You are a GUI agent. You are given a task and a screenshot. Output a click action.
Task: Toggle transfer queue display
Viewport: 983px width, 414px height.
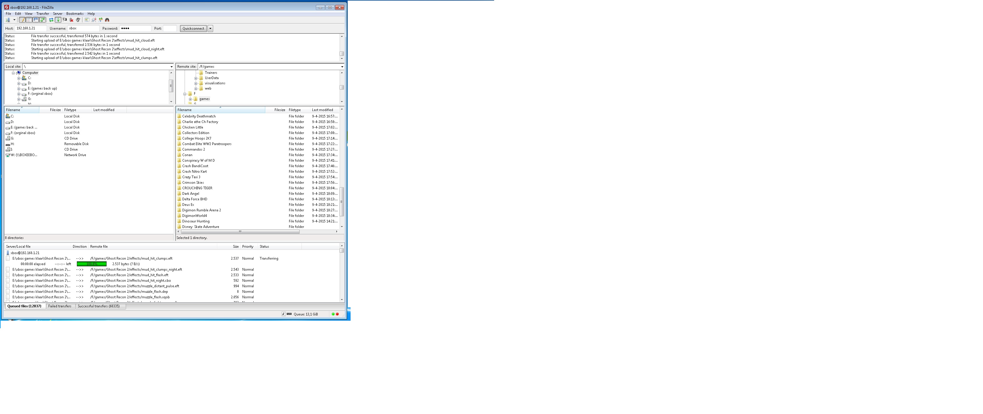tap(42, 20)
